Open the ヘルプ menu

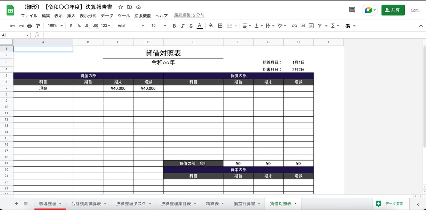pos(162,16)
